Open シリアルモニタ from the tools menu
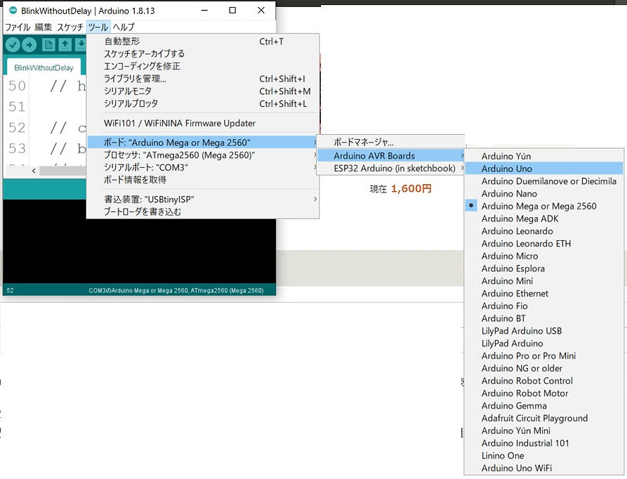The width and height of the screenshot is (627, 479). coord(203,91)
